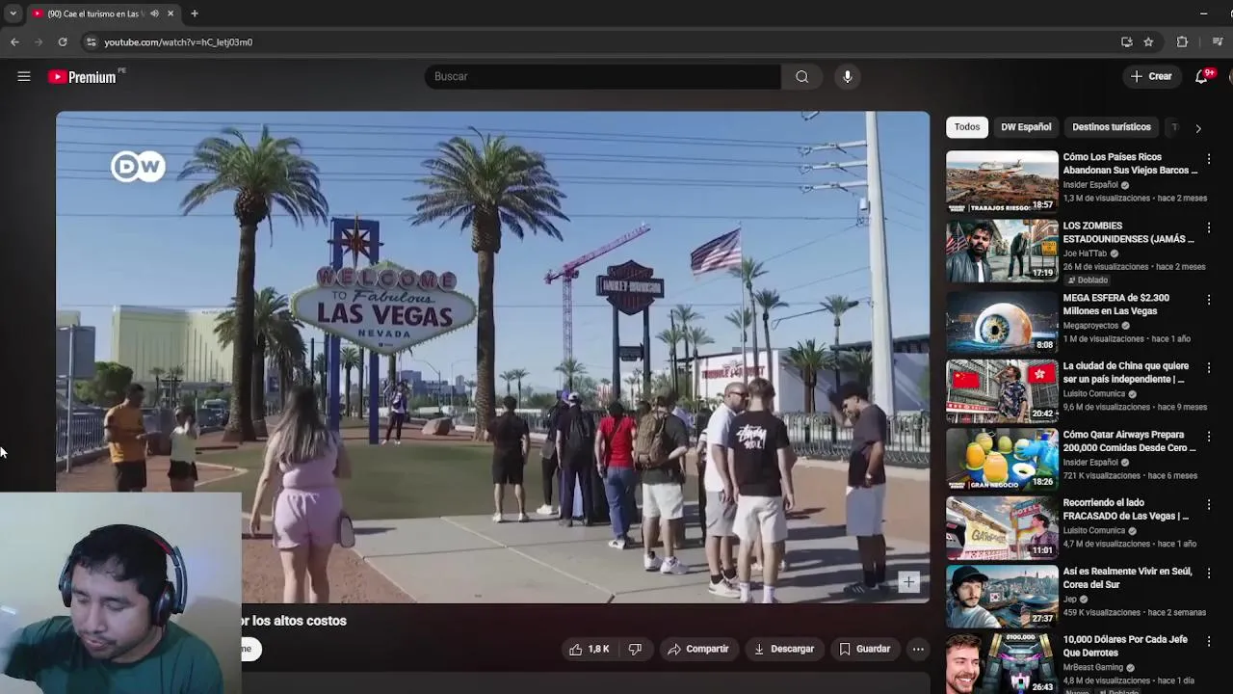Viewport: 1233px width, 694px height.
Task: Open 'Así es Realmente Vivir en Seúl' title
Action: (x=1127, y=577)
